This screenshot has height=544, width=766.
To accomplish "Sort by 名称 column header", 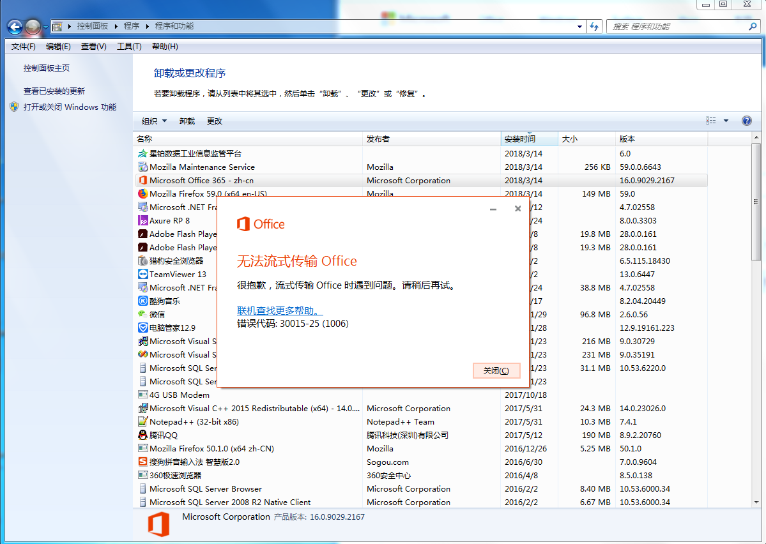I will point(248,139).
